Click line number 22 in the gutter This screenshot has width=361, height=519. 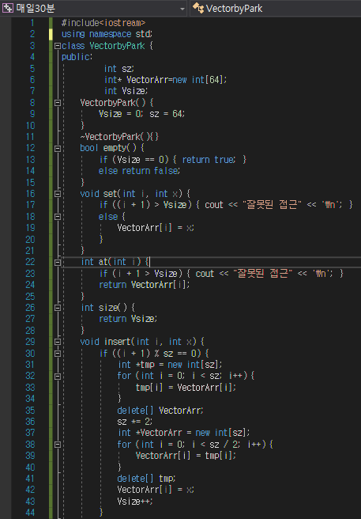coord(30,262)
